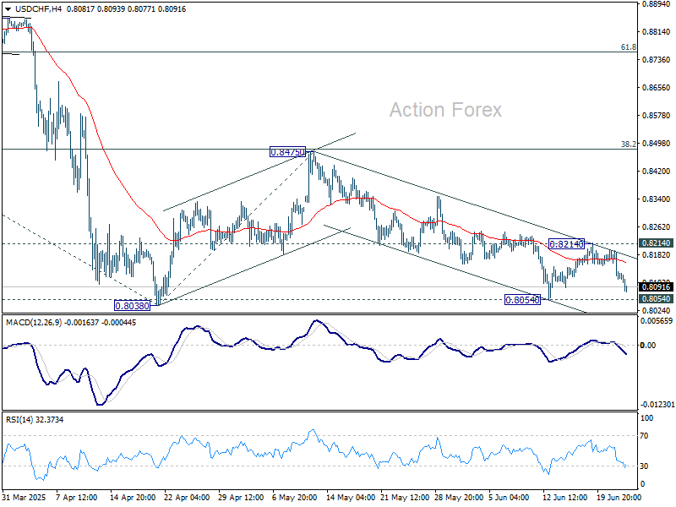Click the Action Forex watermark

coord(445,110)
